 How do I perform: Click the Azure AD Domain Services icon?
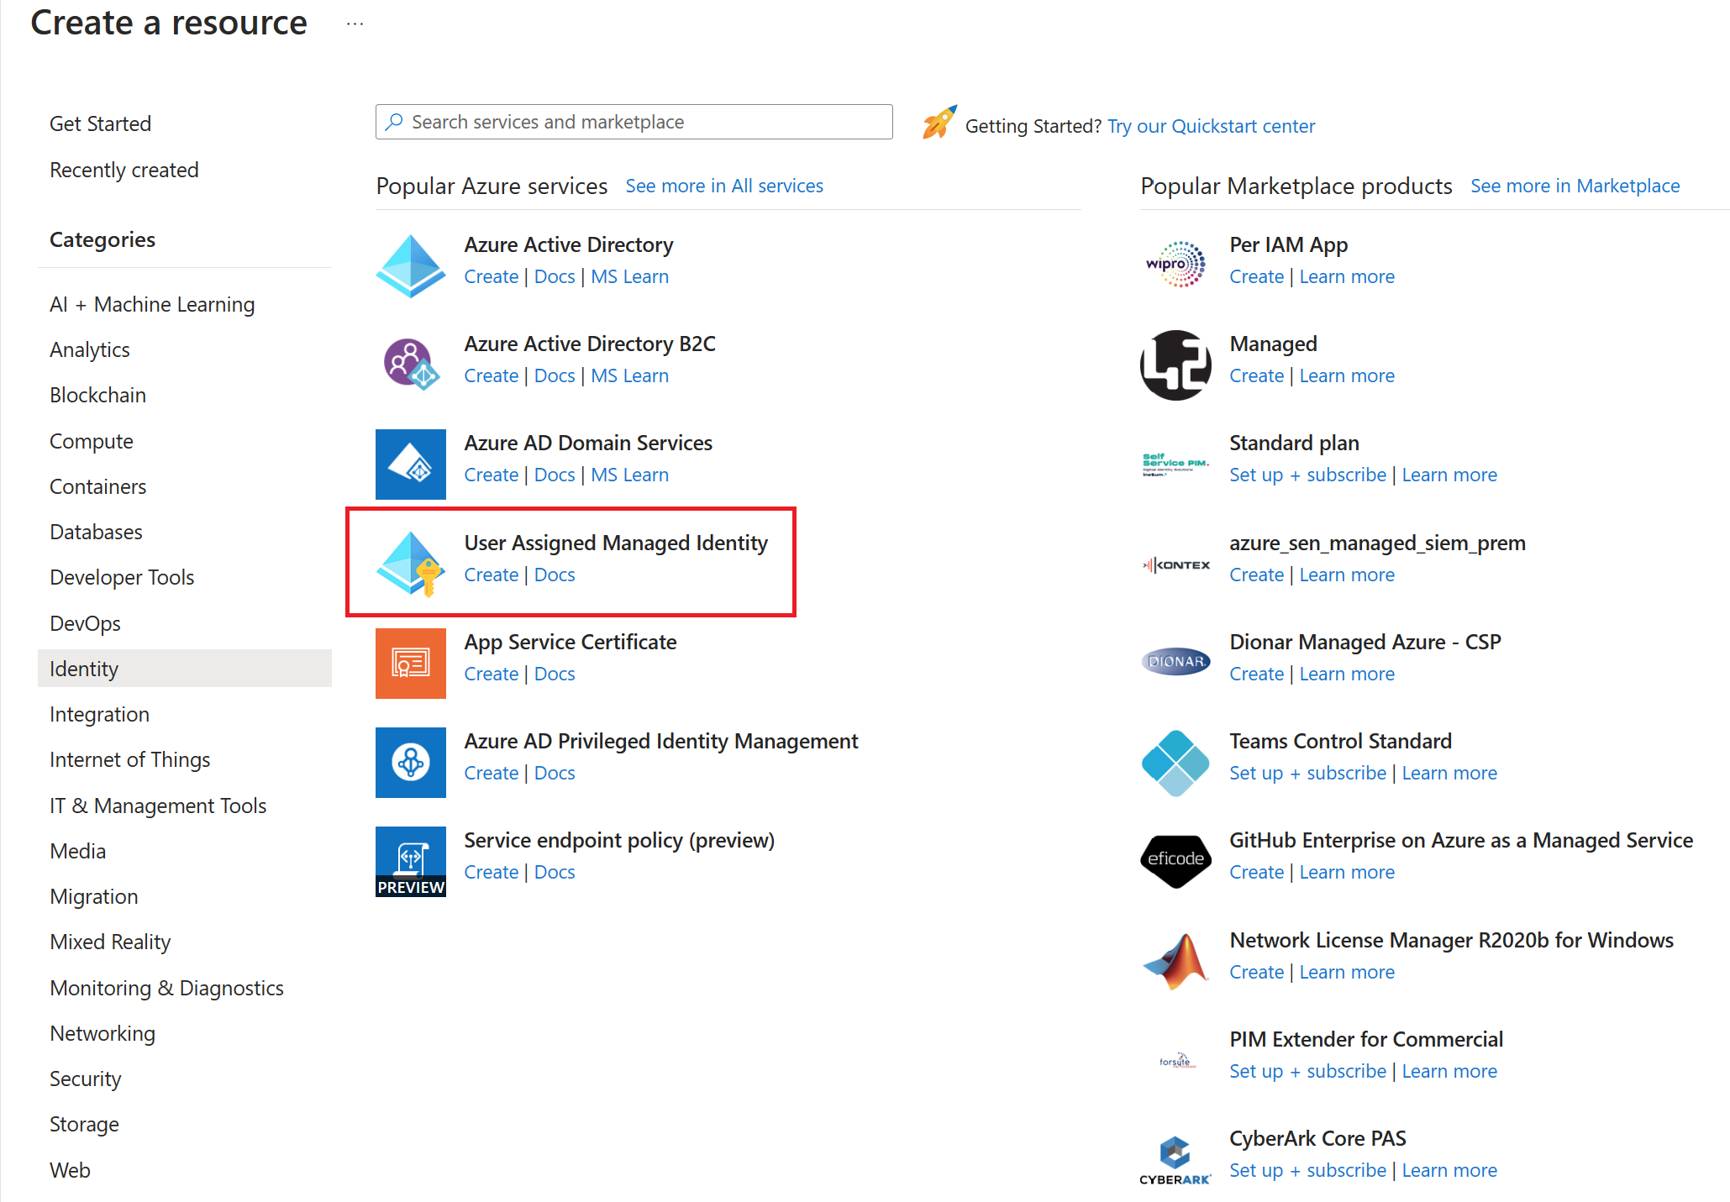tap(410, 464)
